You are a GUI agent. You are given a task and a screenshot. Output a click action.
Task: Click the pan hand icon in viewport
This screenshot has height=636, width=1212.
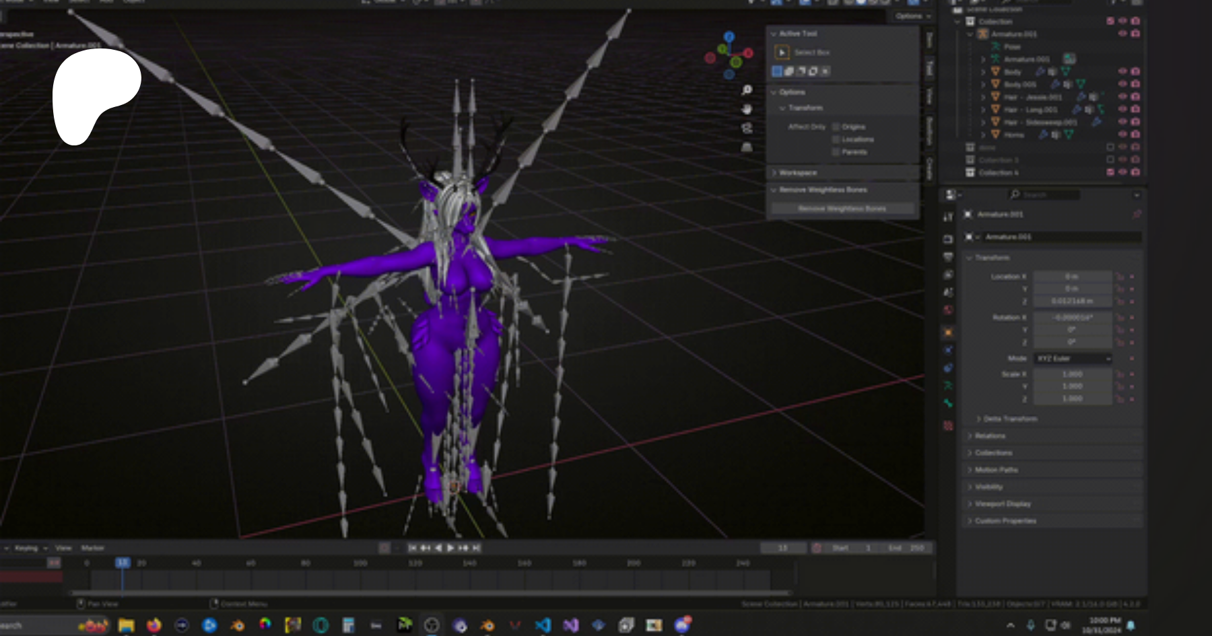coord(747,109)
